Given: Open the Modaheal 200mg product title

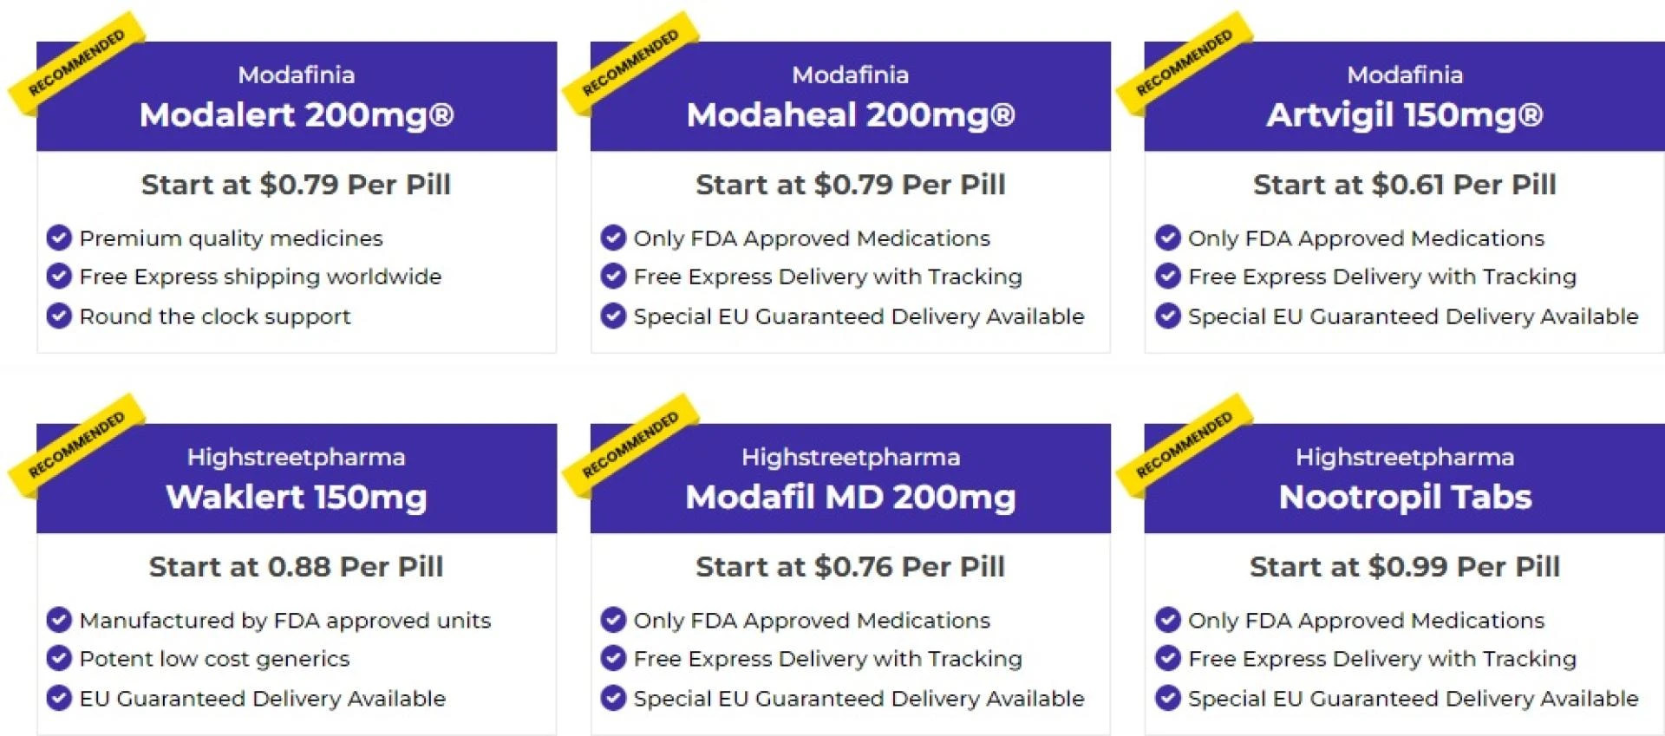Looking at the screenshot, I should coord(850,115).
